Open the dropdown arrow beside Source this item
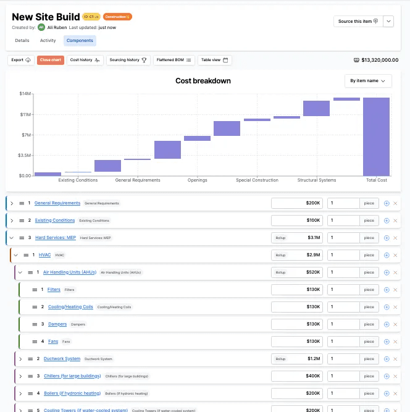This screenshot has width=410, height=412. (x=388, y=21)
